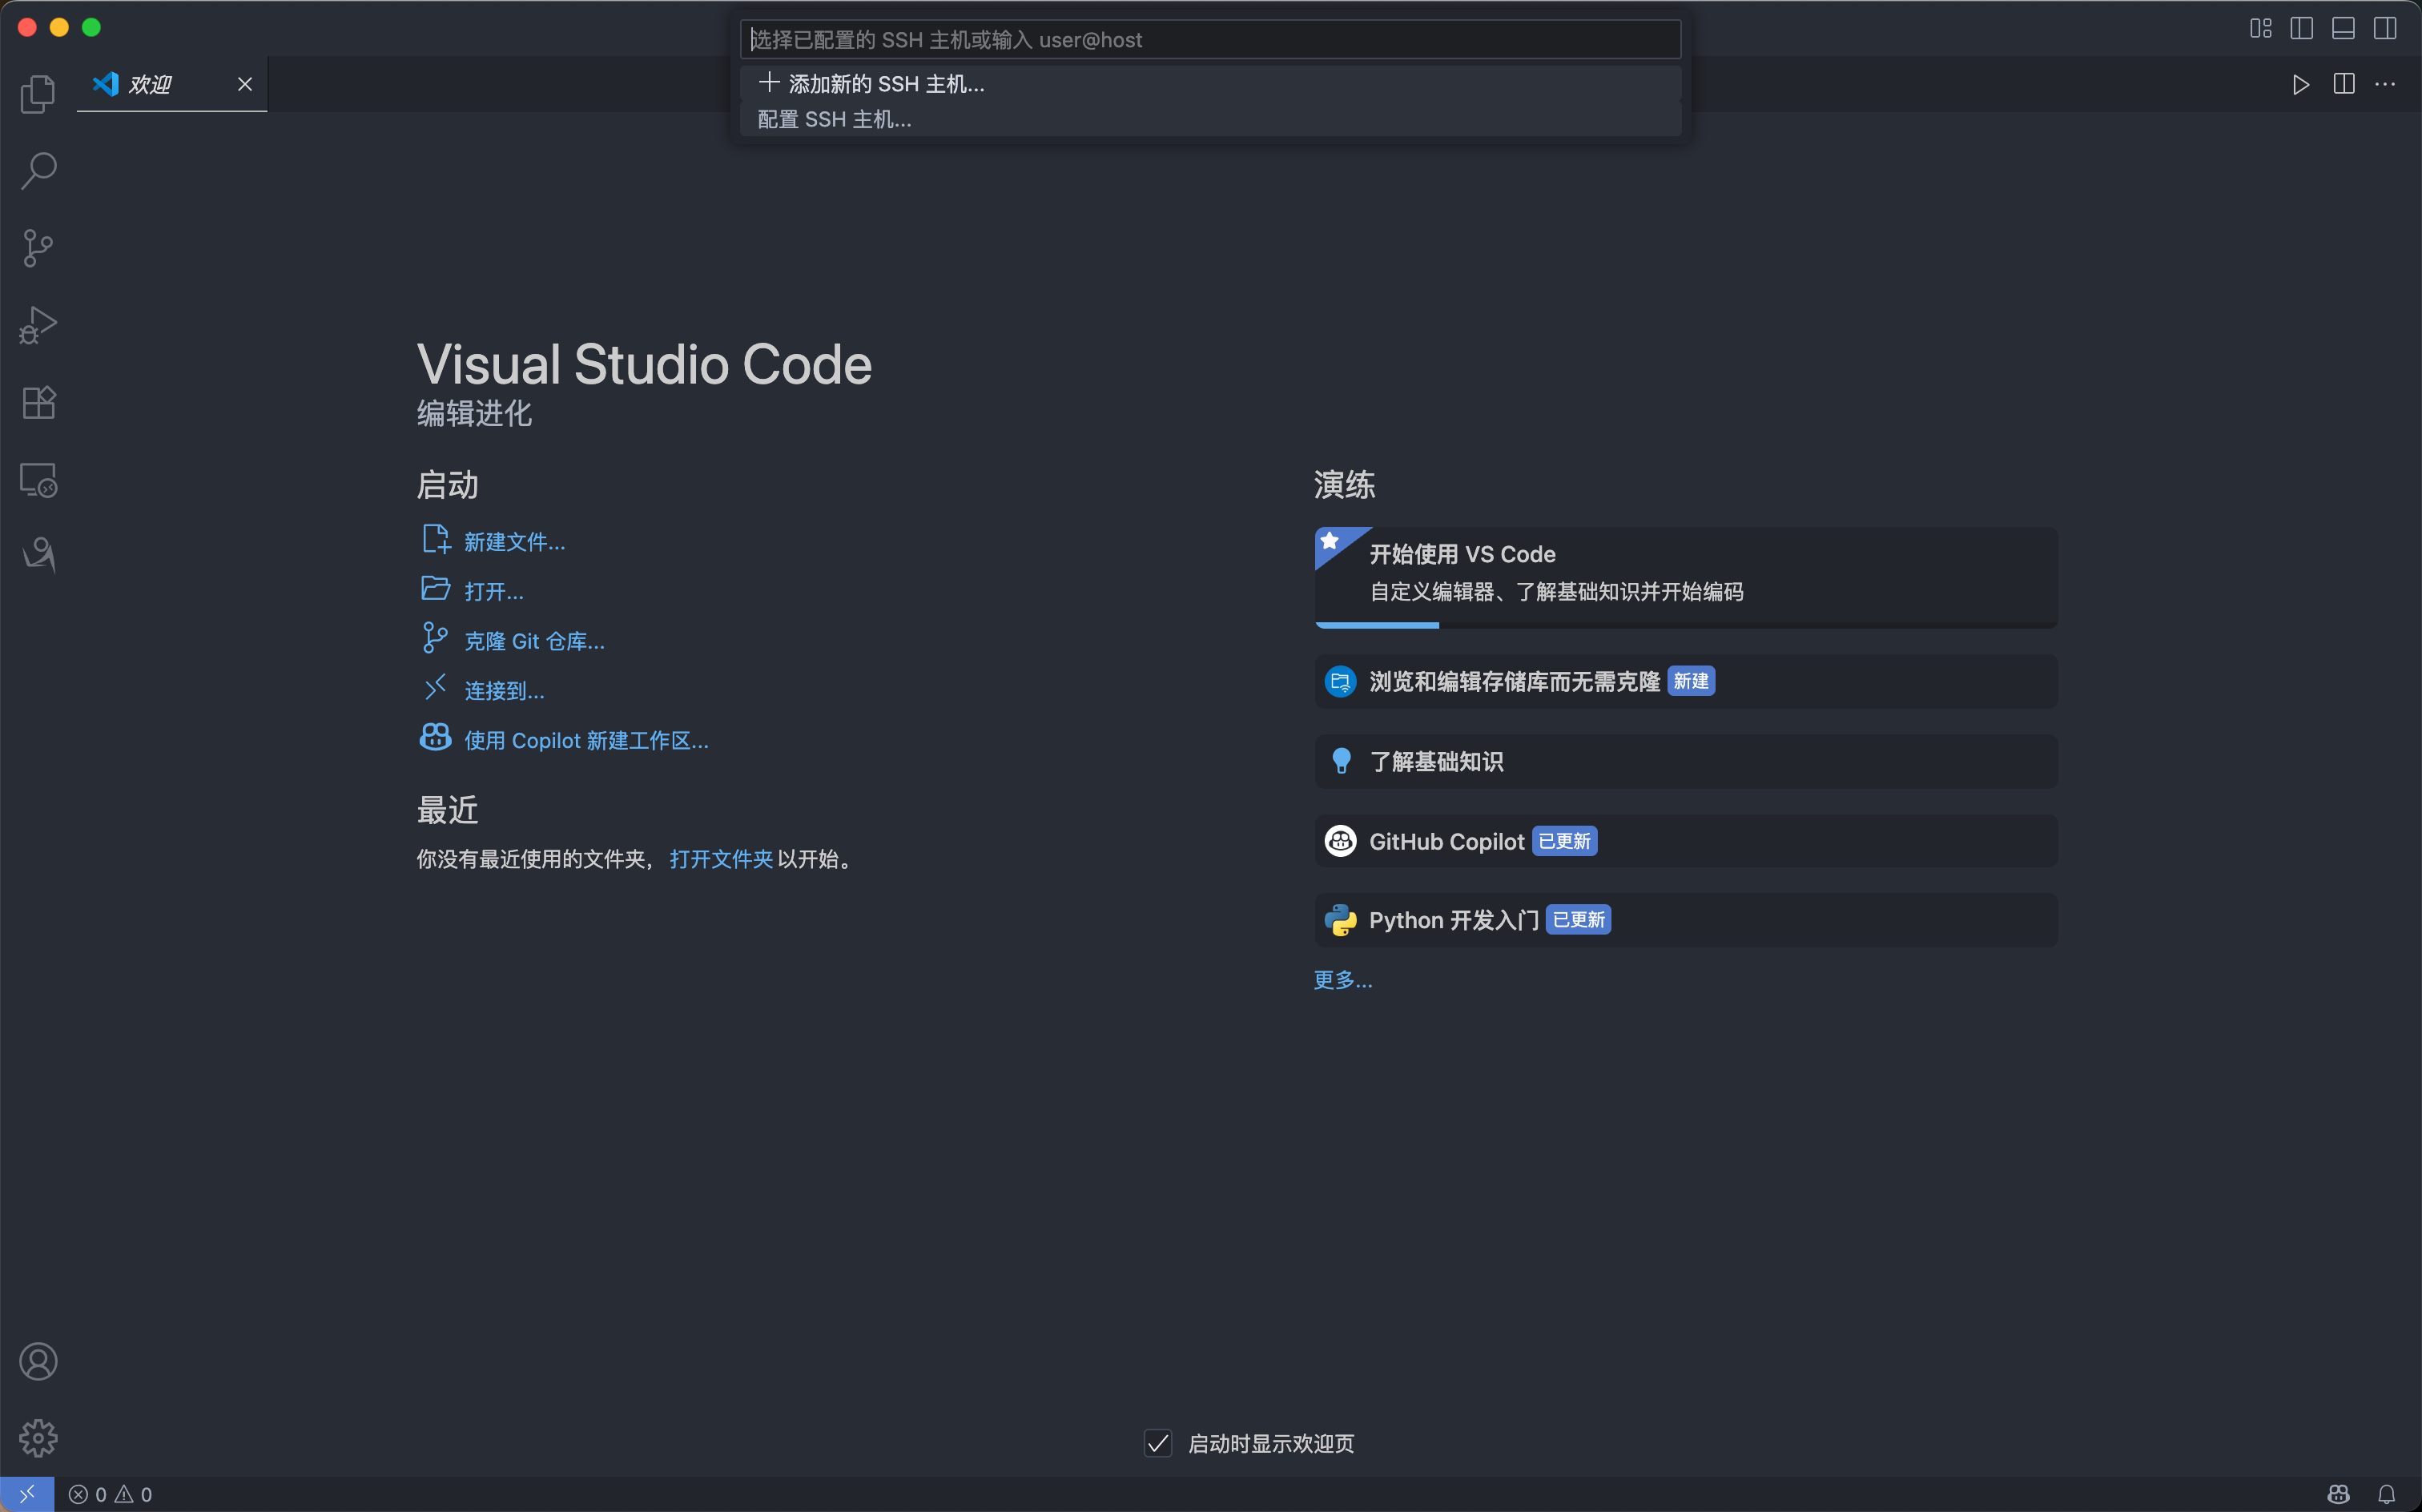This screenshot has width=2422, height=1512.
Task: Click the SSH host input field
Action: (1210, 40)
